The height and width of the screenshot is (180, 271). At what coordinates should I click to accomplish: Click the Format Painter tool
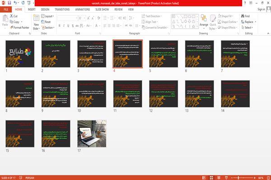click(x=19, y=28)
